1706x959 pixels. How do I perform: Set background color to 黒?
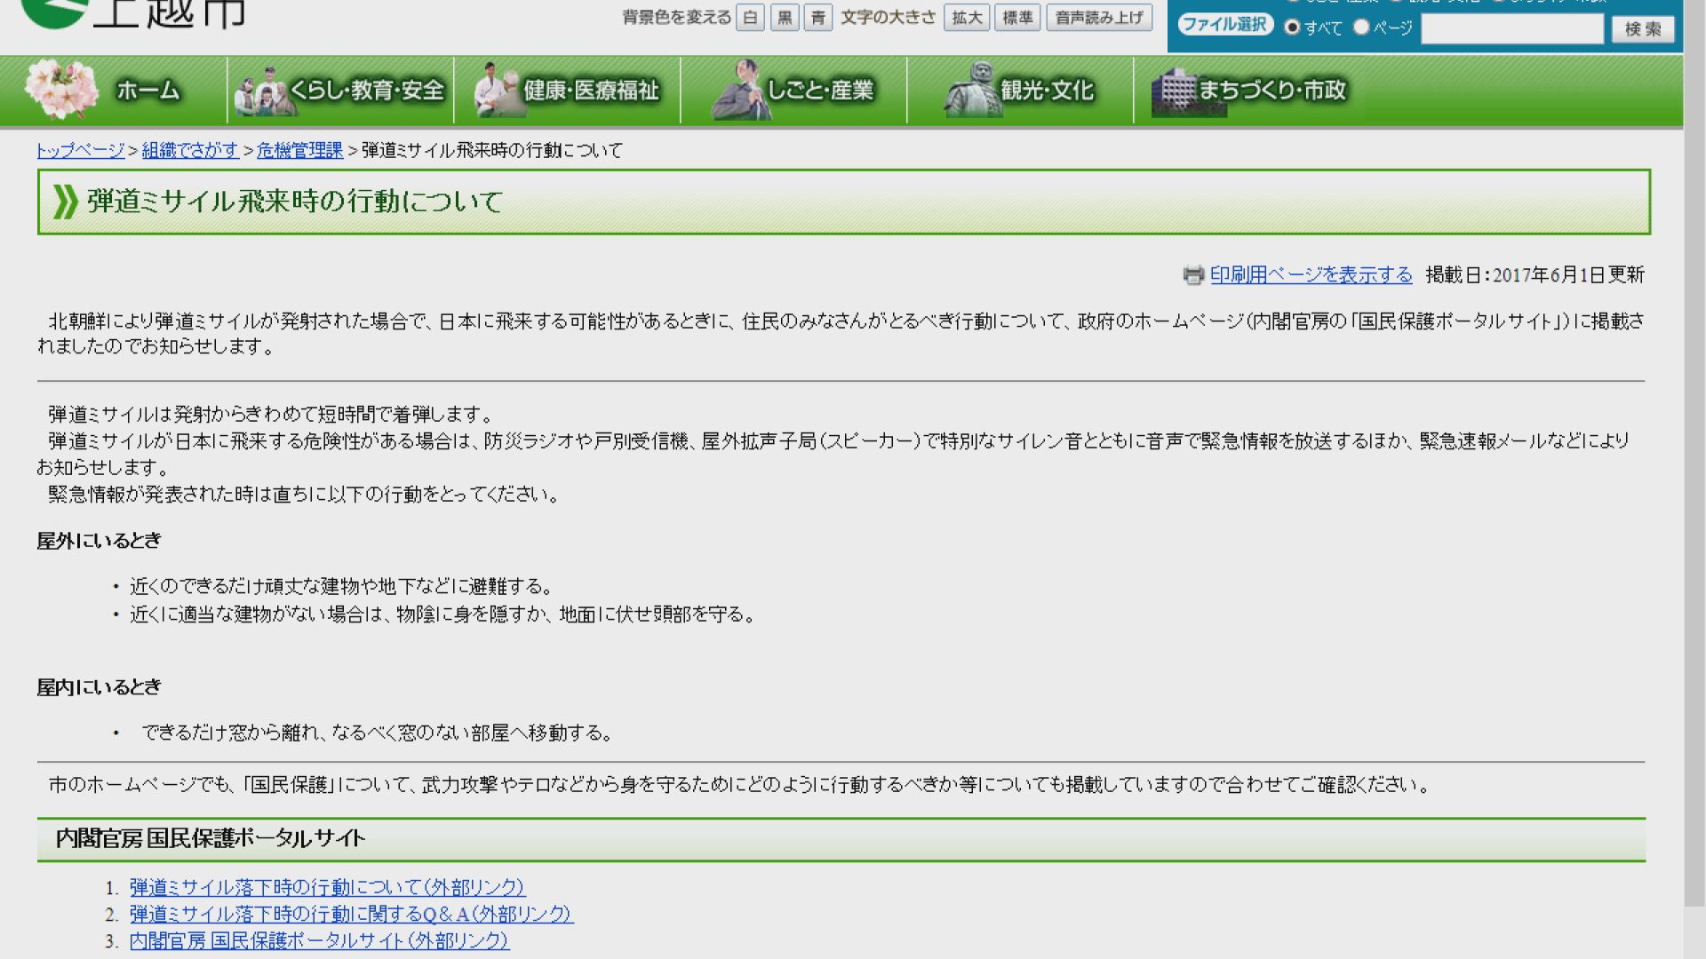coord(785,18)
